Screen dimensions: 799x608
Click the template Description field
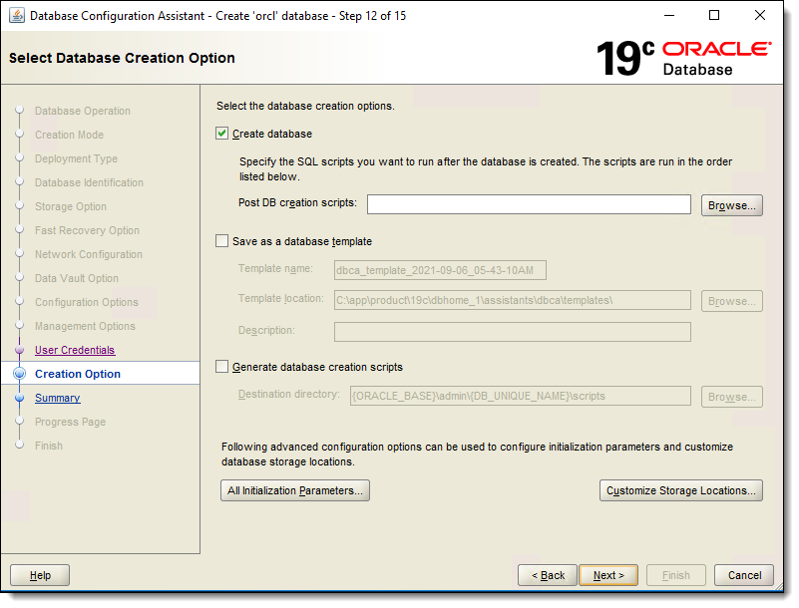[x=513, y=332]
